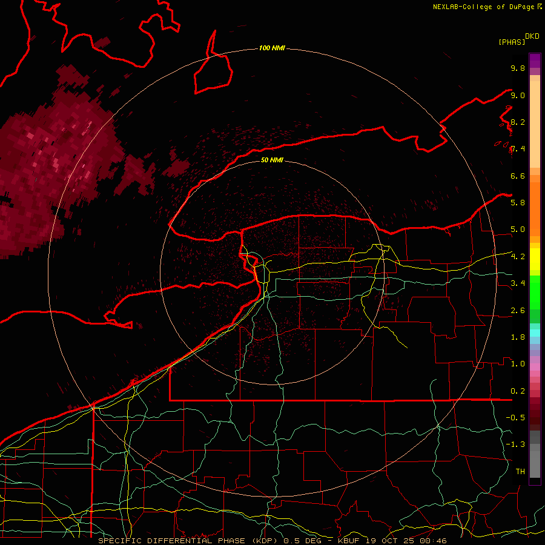
Task: Click the bright green segment of the color bar
Action: pos(535,292)
